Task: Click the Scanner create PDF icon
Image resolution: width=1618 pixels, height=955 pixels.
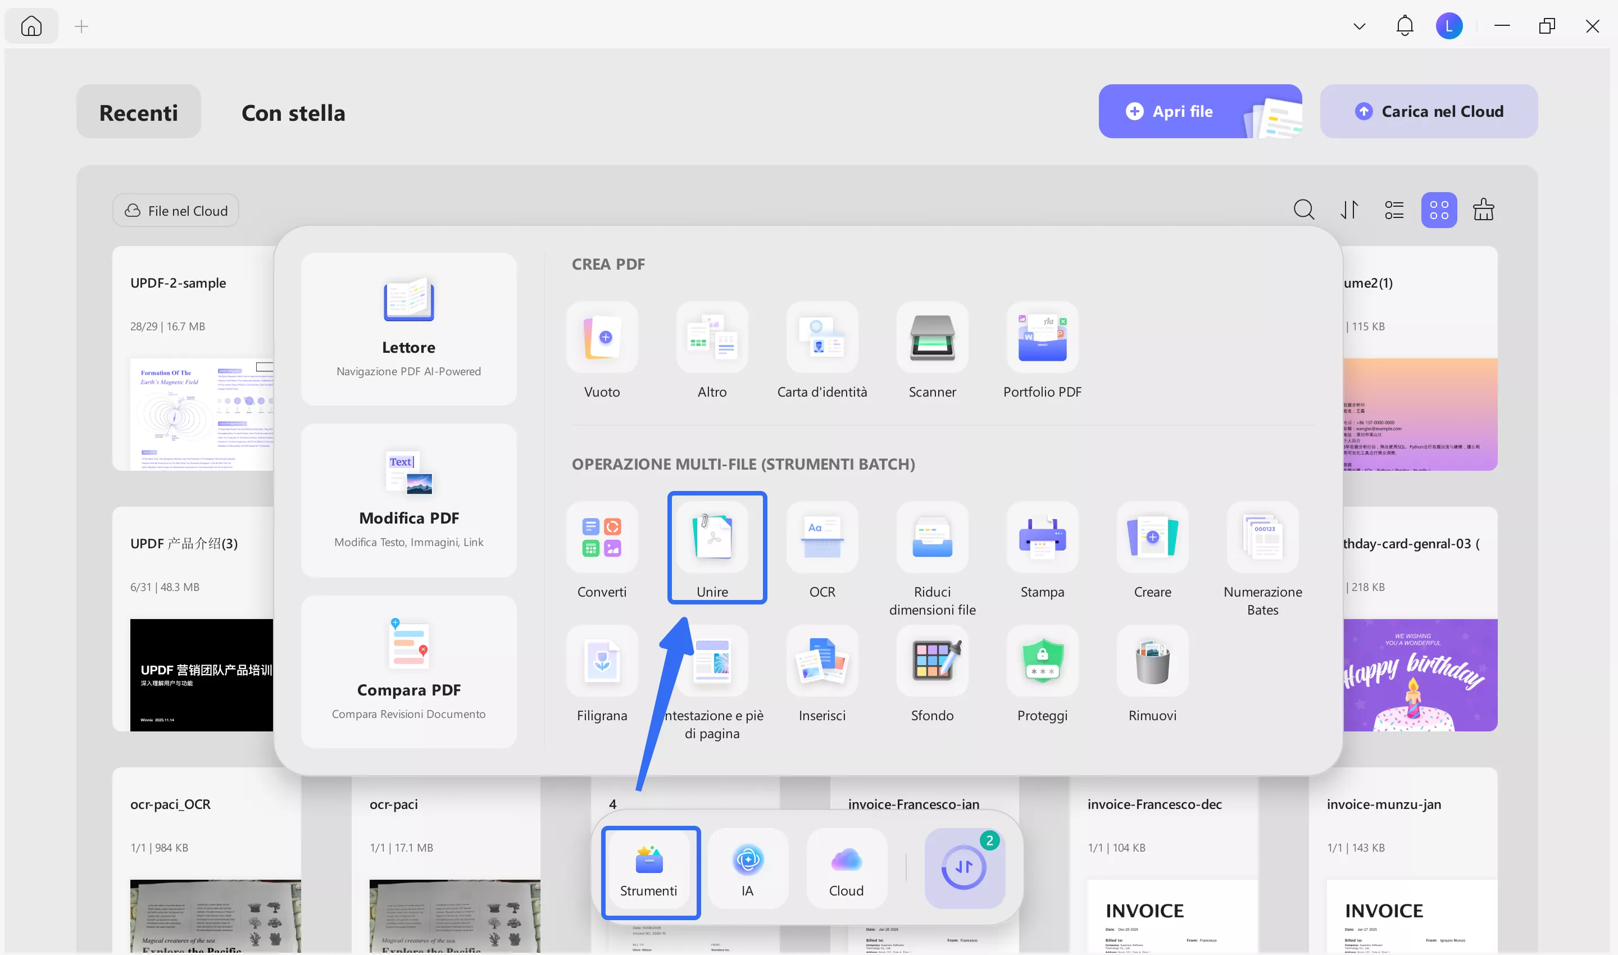Action: (x=932, y=338)
